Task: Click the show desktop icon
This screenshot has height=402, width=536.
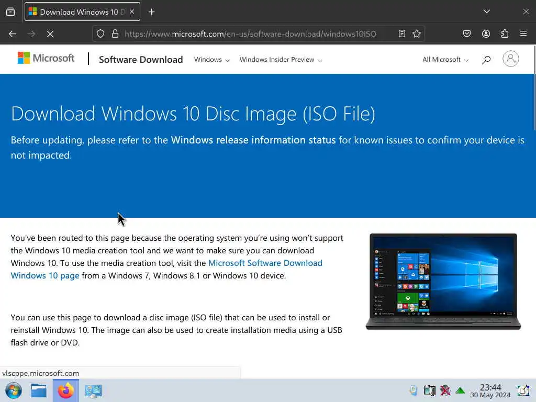Action: coord(523,390)
